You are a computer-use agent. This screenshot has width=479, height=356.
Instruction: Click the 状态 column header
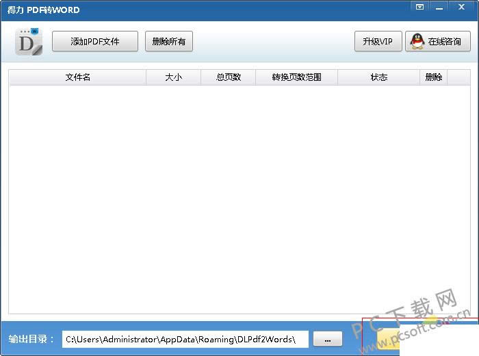379,77
